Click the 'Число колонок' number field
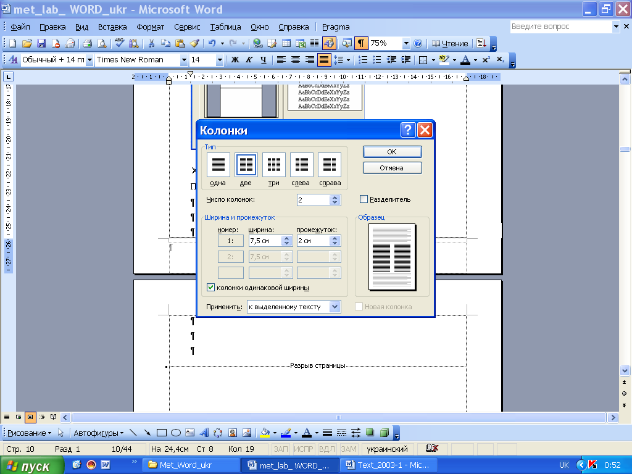The image size is (632, 474). [x=313, y=200]
